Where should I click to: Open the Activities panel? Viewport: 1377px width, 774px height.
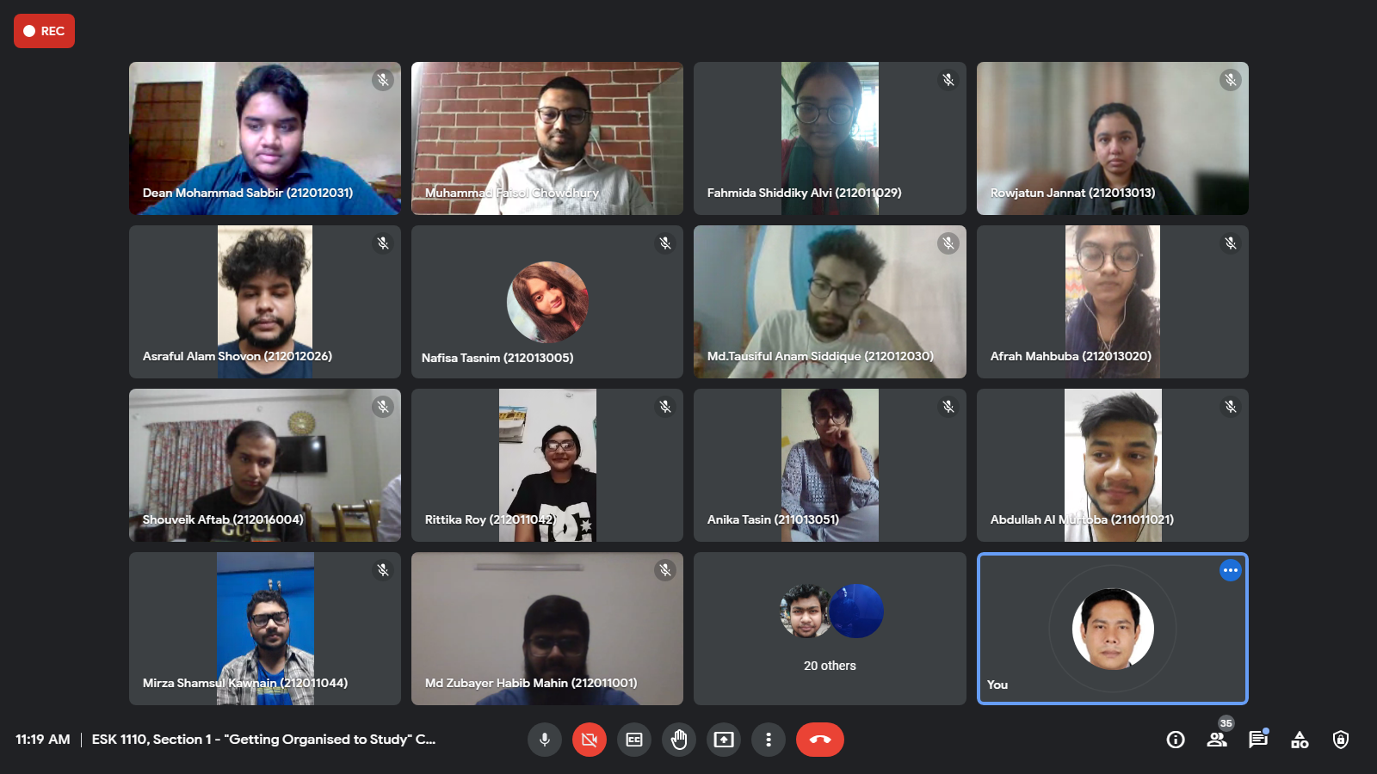pyautogui.click(x=1300, y=740)
